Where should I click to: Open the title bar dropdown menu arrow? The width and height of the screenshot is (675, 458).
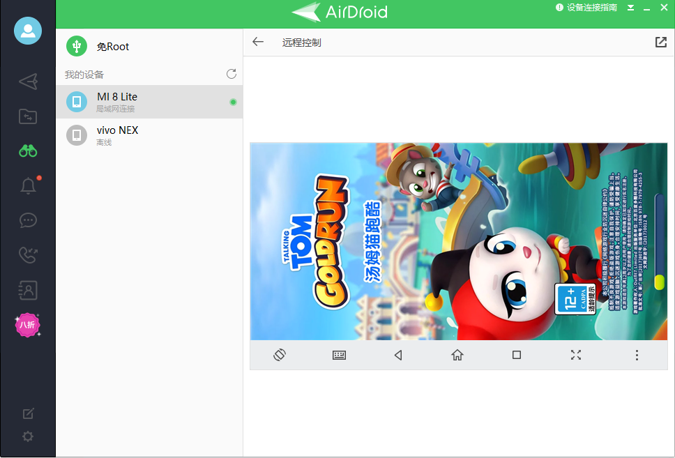630,8
